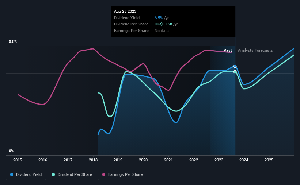Click the 2016 x-axis label
This screenshot has height=185, width=300.
coord(43,160)
